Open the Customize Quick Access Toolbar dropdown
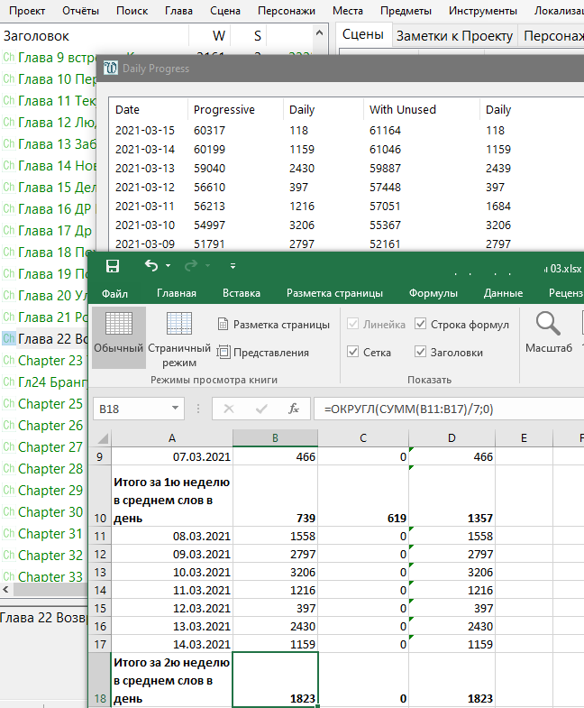Image resolution: width=584 pixels, height=708 pixels. coord(233,266)
